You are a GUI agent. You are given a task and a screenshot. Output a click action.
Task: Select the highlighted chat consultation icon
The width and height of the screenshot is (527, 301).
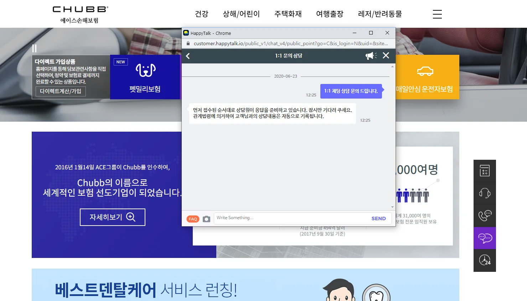[485, 238]
